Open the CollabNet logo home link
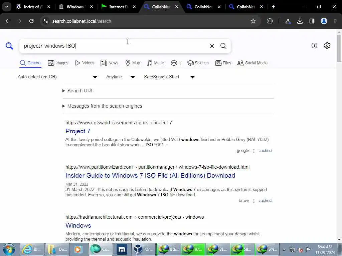Image resolution: width=342 pixels, height=256 pixels. (x=9, y=46)
